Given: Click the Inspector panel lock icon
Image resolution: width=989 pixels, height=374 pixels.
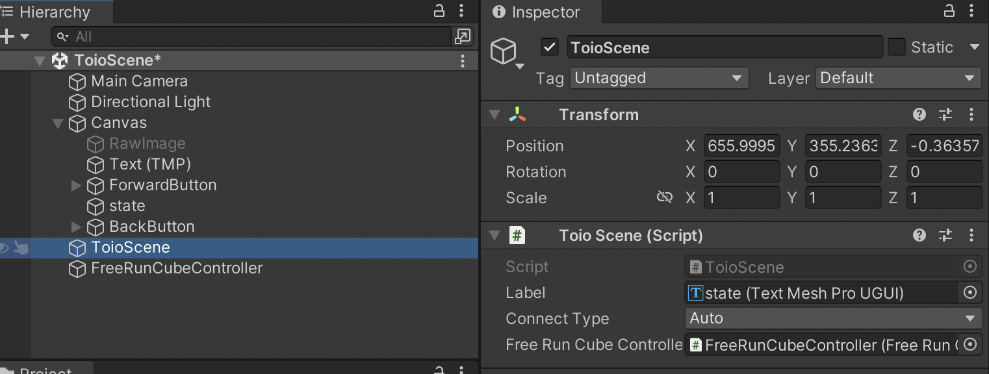Looking at the screenshot, I should (949, 11).
